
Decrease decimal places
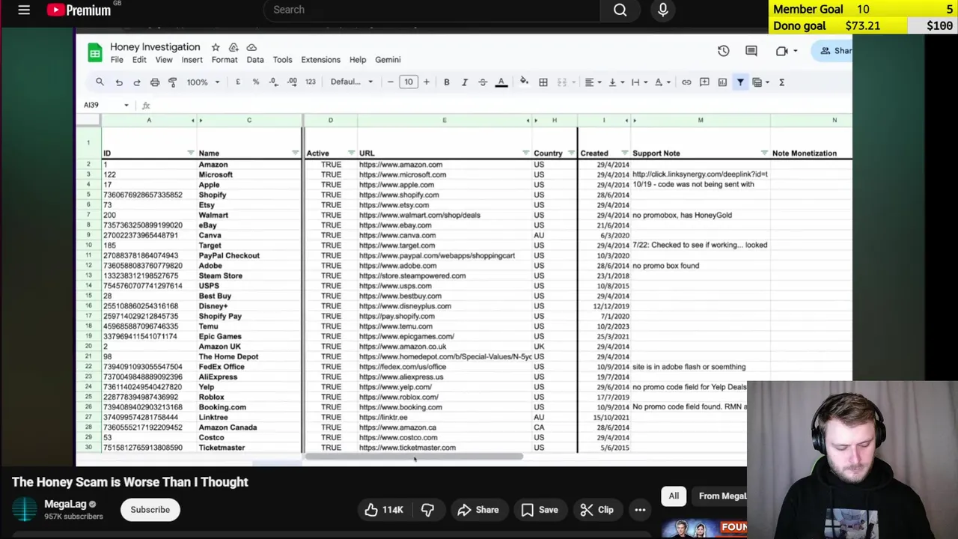[274, 82]
